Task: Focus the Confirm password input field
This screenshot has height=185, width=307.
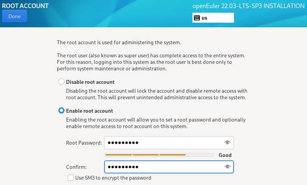Action: [163, 167]
